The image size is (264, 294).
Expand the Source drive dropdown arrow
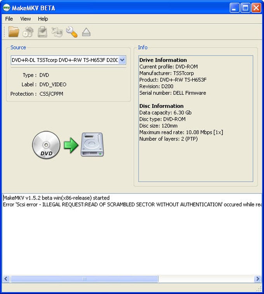coord(122,60)
